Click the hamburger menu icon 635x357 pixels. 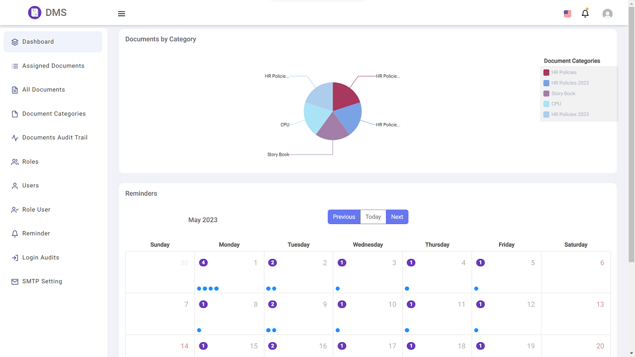click(122, 14)
